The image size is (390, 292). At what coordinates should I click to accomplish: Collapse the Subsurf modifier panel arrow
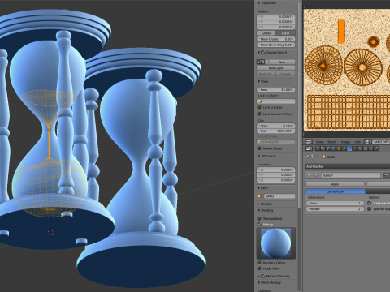(309, 175)
